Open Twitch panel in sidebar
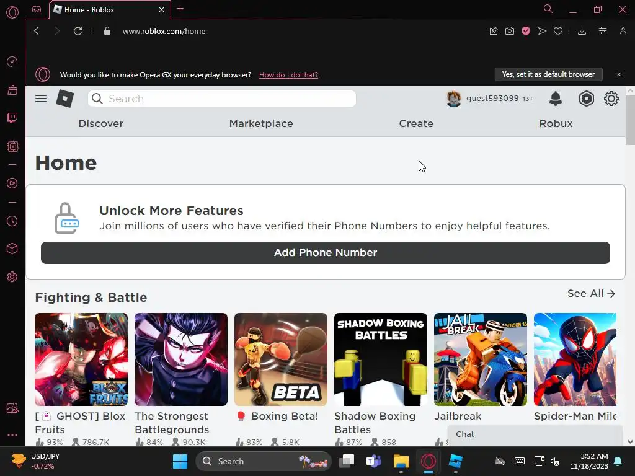Viewport: 635px width, 476px height. [12, 118]
